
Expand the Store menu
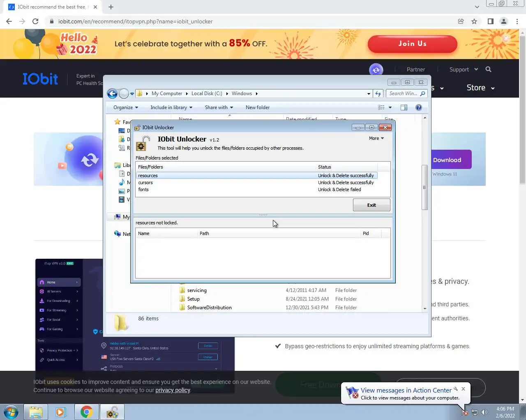tap(480, 87)
